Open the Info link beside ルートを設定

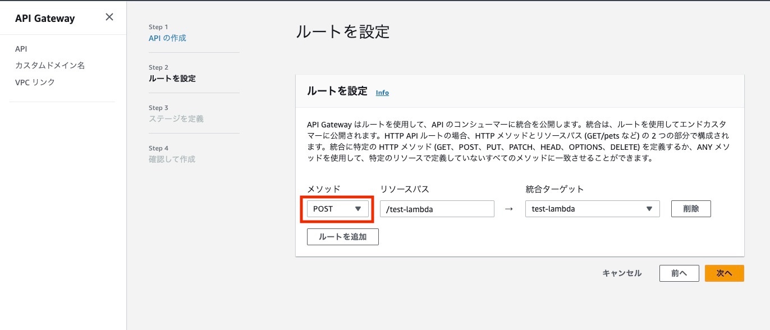pyautogui.click(x=382, y=93)
